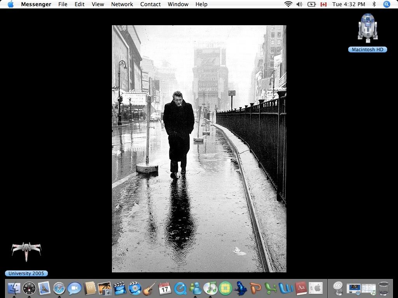Launch iChat from the dock
The width and height of the screenshot is (398, 298).
click(74, 288)
